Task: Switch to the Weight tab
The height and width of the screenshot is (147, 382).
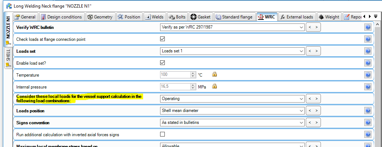Action: click(x=329, y=17)
